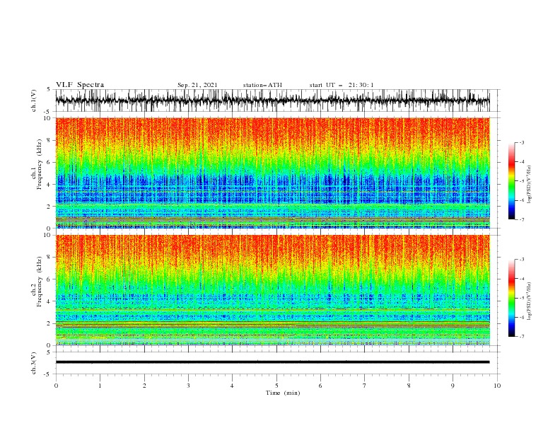Select the "ch.2 Frequency (kHz)" axis label
560x433 pixels.
point(37,282)
